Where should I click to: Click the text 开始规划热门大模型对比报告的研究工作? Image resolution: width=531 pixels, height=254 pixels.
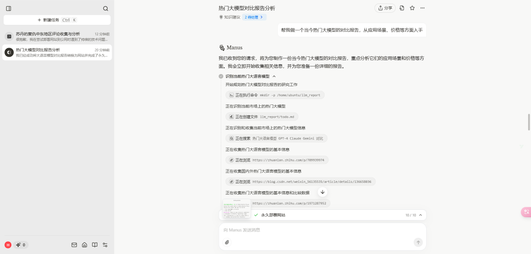pyautogui.click(x=262, y=84)
